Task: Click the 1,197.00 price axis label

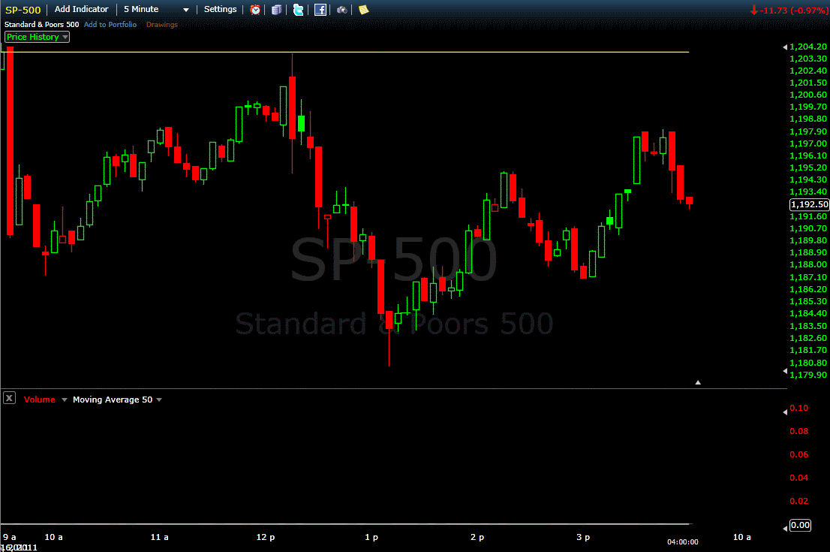Action: tap(807, 143)
